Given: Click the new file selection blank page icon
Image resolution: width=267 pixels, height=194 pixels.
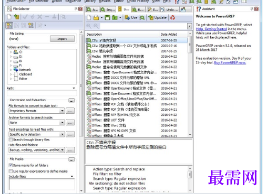Looking at the screenshot, I should [x=9, y=17].
